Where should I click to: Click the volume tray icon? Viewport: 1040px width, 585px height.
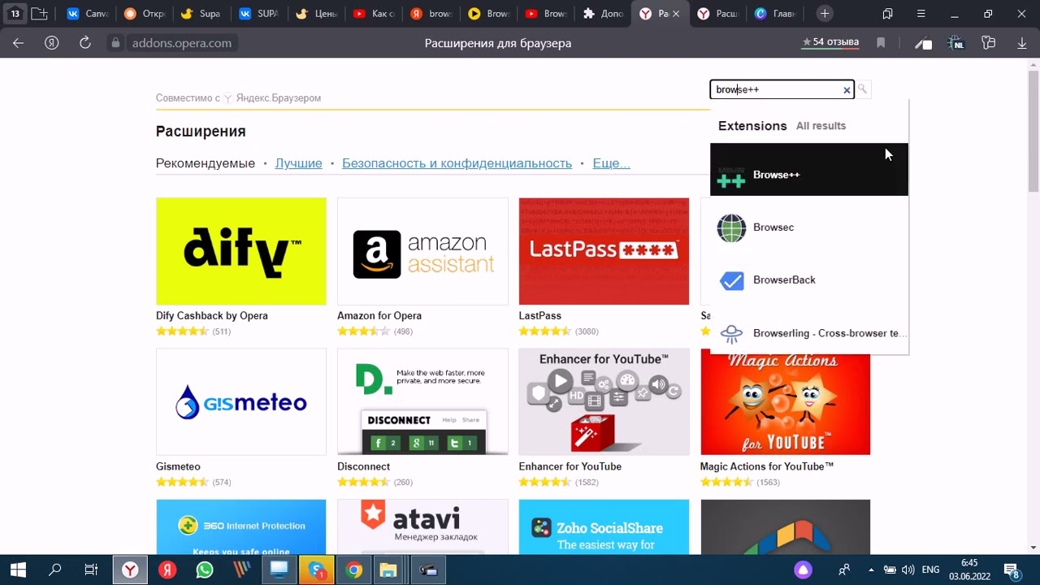pos(908,570)
